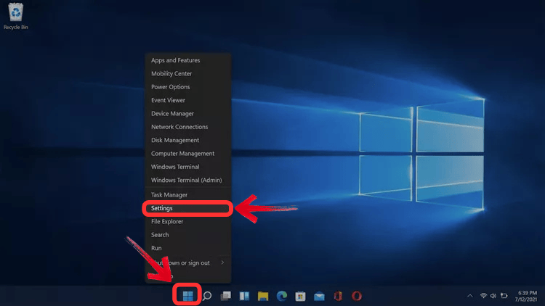Launch File Explorer from the taskbar
The image size is (545, 306).
263,296
